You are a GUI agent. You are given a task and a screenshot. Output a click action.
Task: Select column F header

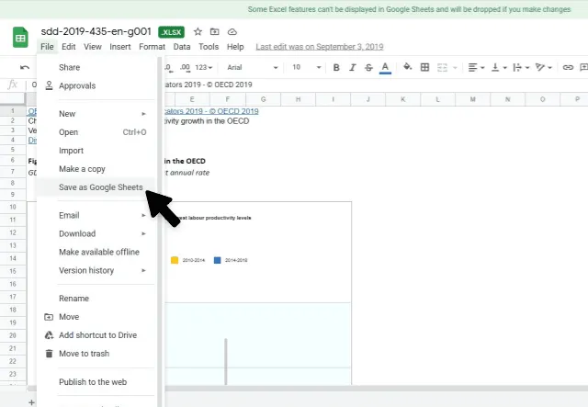click(227, 99)
